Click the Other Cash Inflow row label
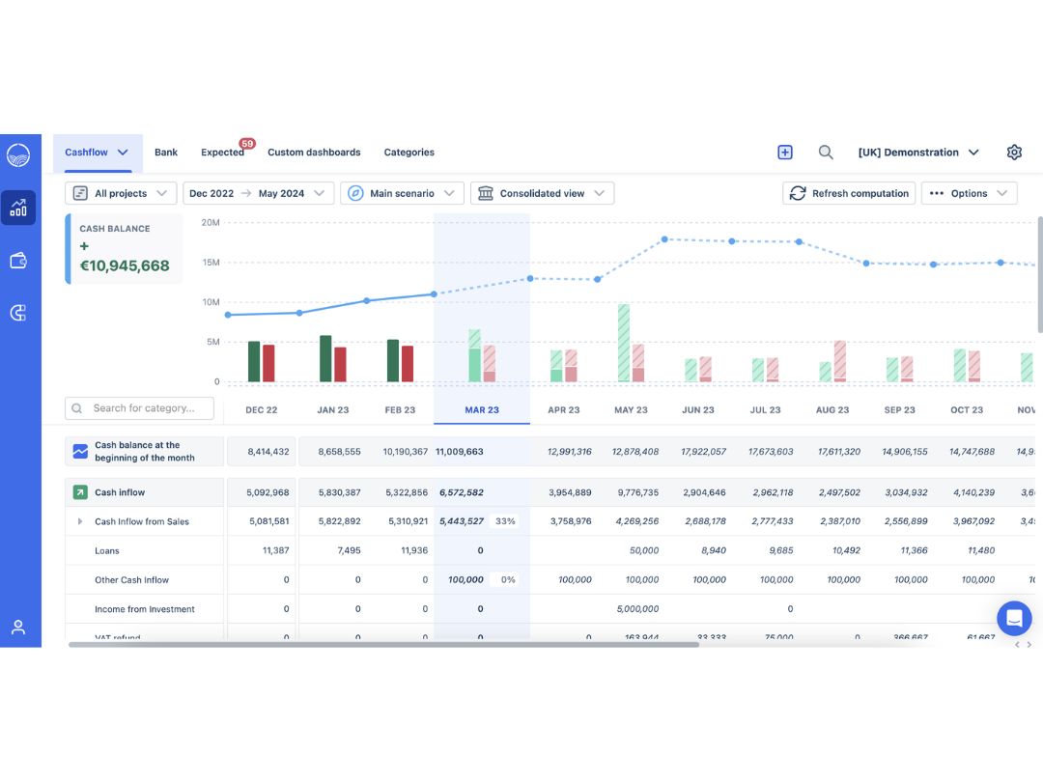The width and height of the screenshot is (1043, 782). pyautogui.click(x=131, y=580)
